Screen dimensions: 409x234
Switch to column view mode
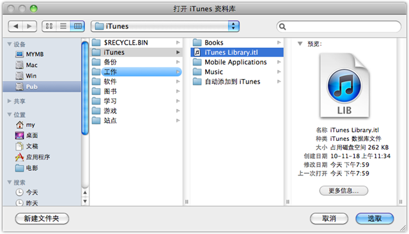tap(77, 26)
